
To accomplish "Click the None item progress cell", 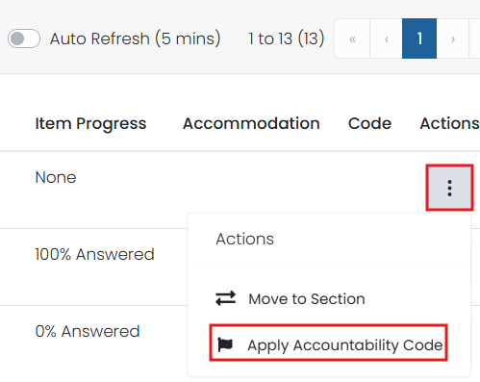I will pos(56,177).
